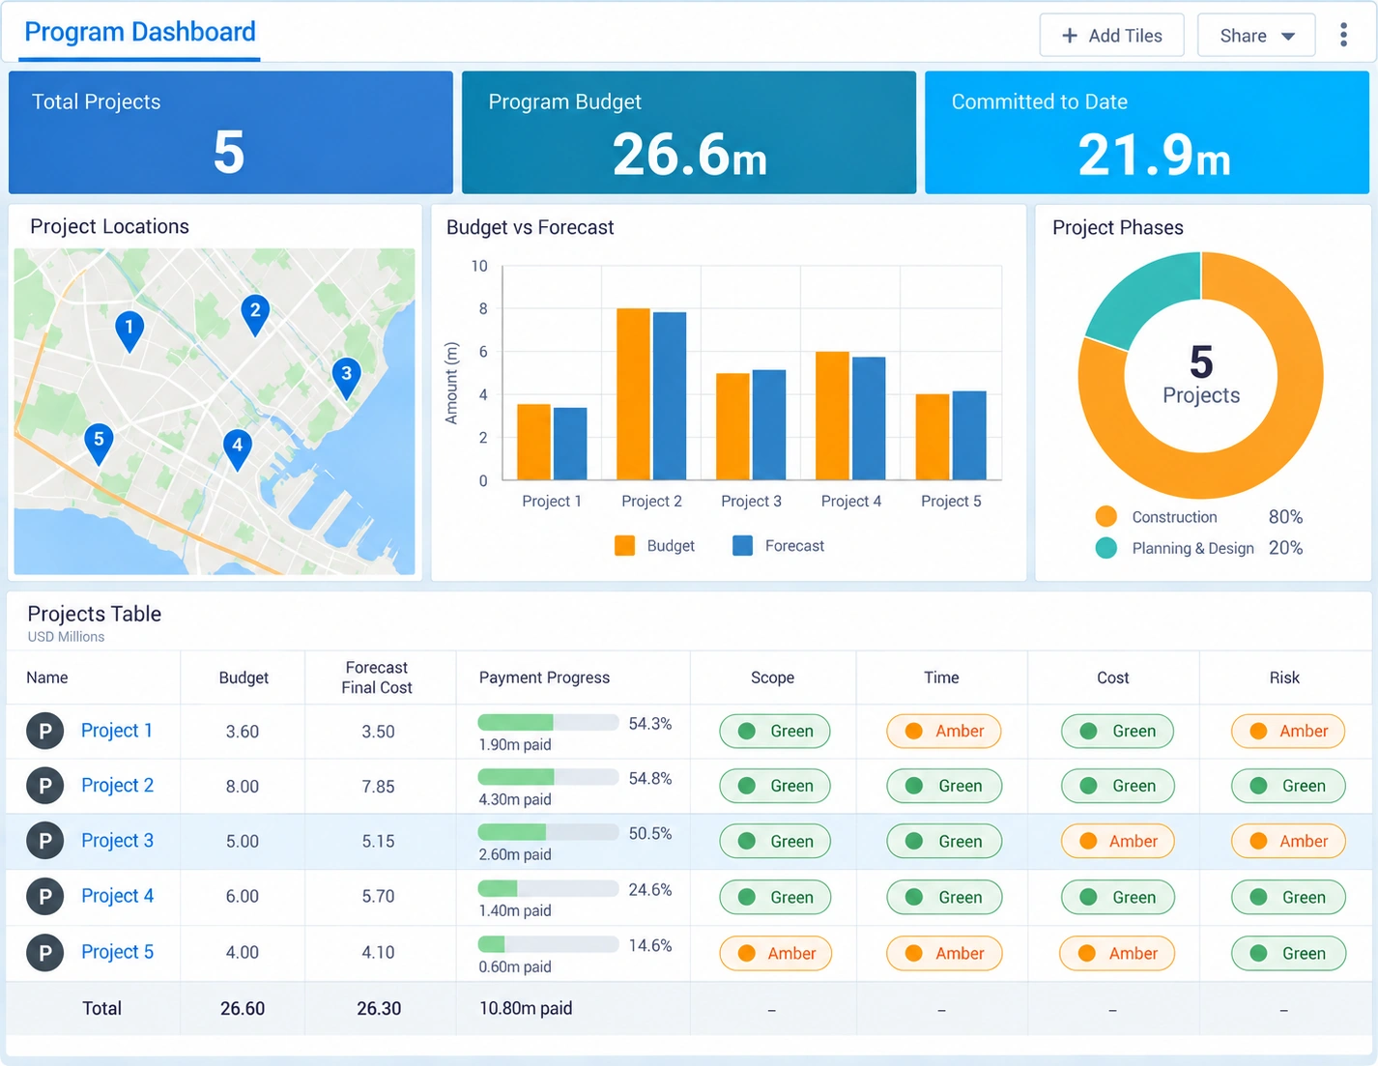Viewport: 1378px width, 1066px height.
Task: Click Project 3 Cost Amber status badge
Action: tap(1117, 841)
